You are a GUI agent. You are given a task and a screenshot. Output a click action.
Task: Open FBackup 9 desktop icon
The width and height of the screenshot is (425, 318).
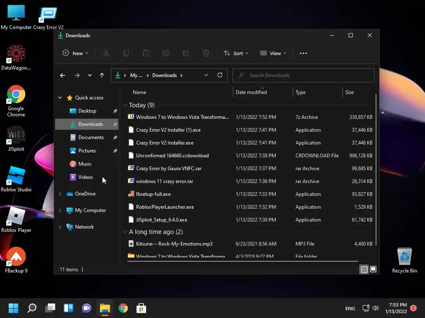coord(16,260)
